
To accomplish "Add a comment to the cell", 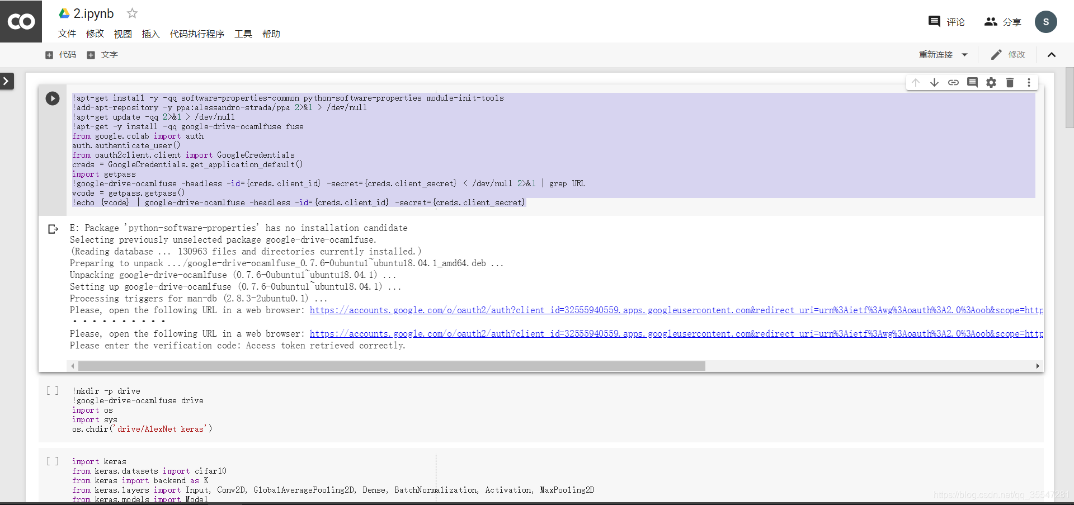I will coord(973,83).
